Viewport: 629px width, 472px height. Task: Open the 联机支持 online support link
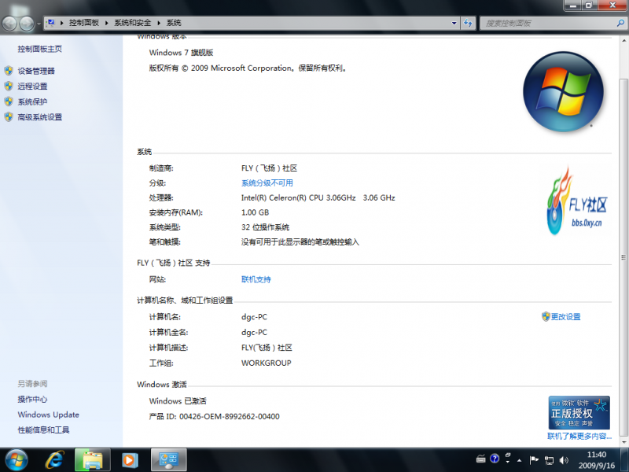click(x=256, y=279)
